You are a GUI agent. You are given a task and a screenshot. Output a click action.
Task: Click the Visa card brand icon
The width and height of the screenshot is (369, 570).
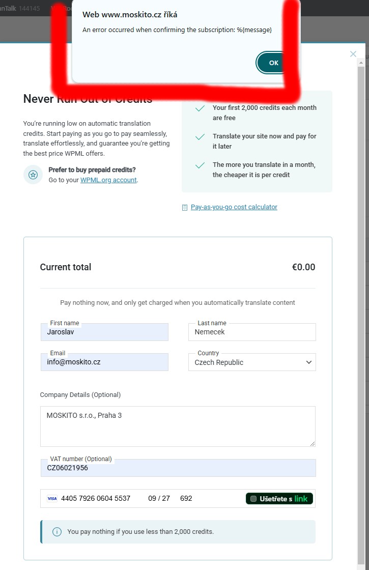click(52, 499)
